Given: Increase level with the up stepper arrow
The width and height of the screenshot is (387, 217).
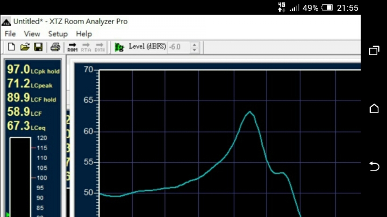Looking at the screenshot, I should (x=195, y=45).
